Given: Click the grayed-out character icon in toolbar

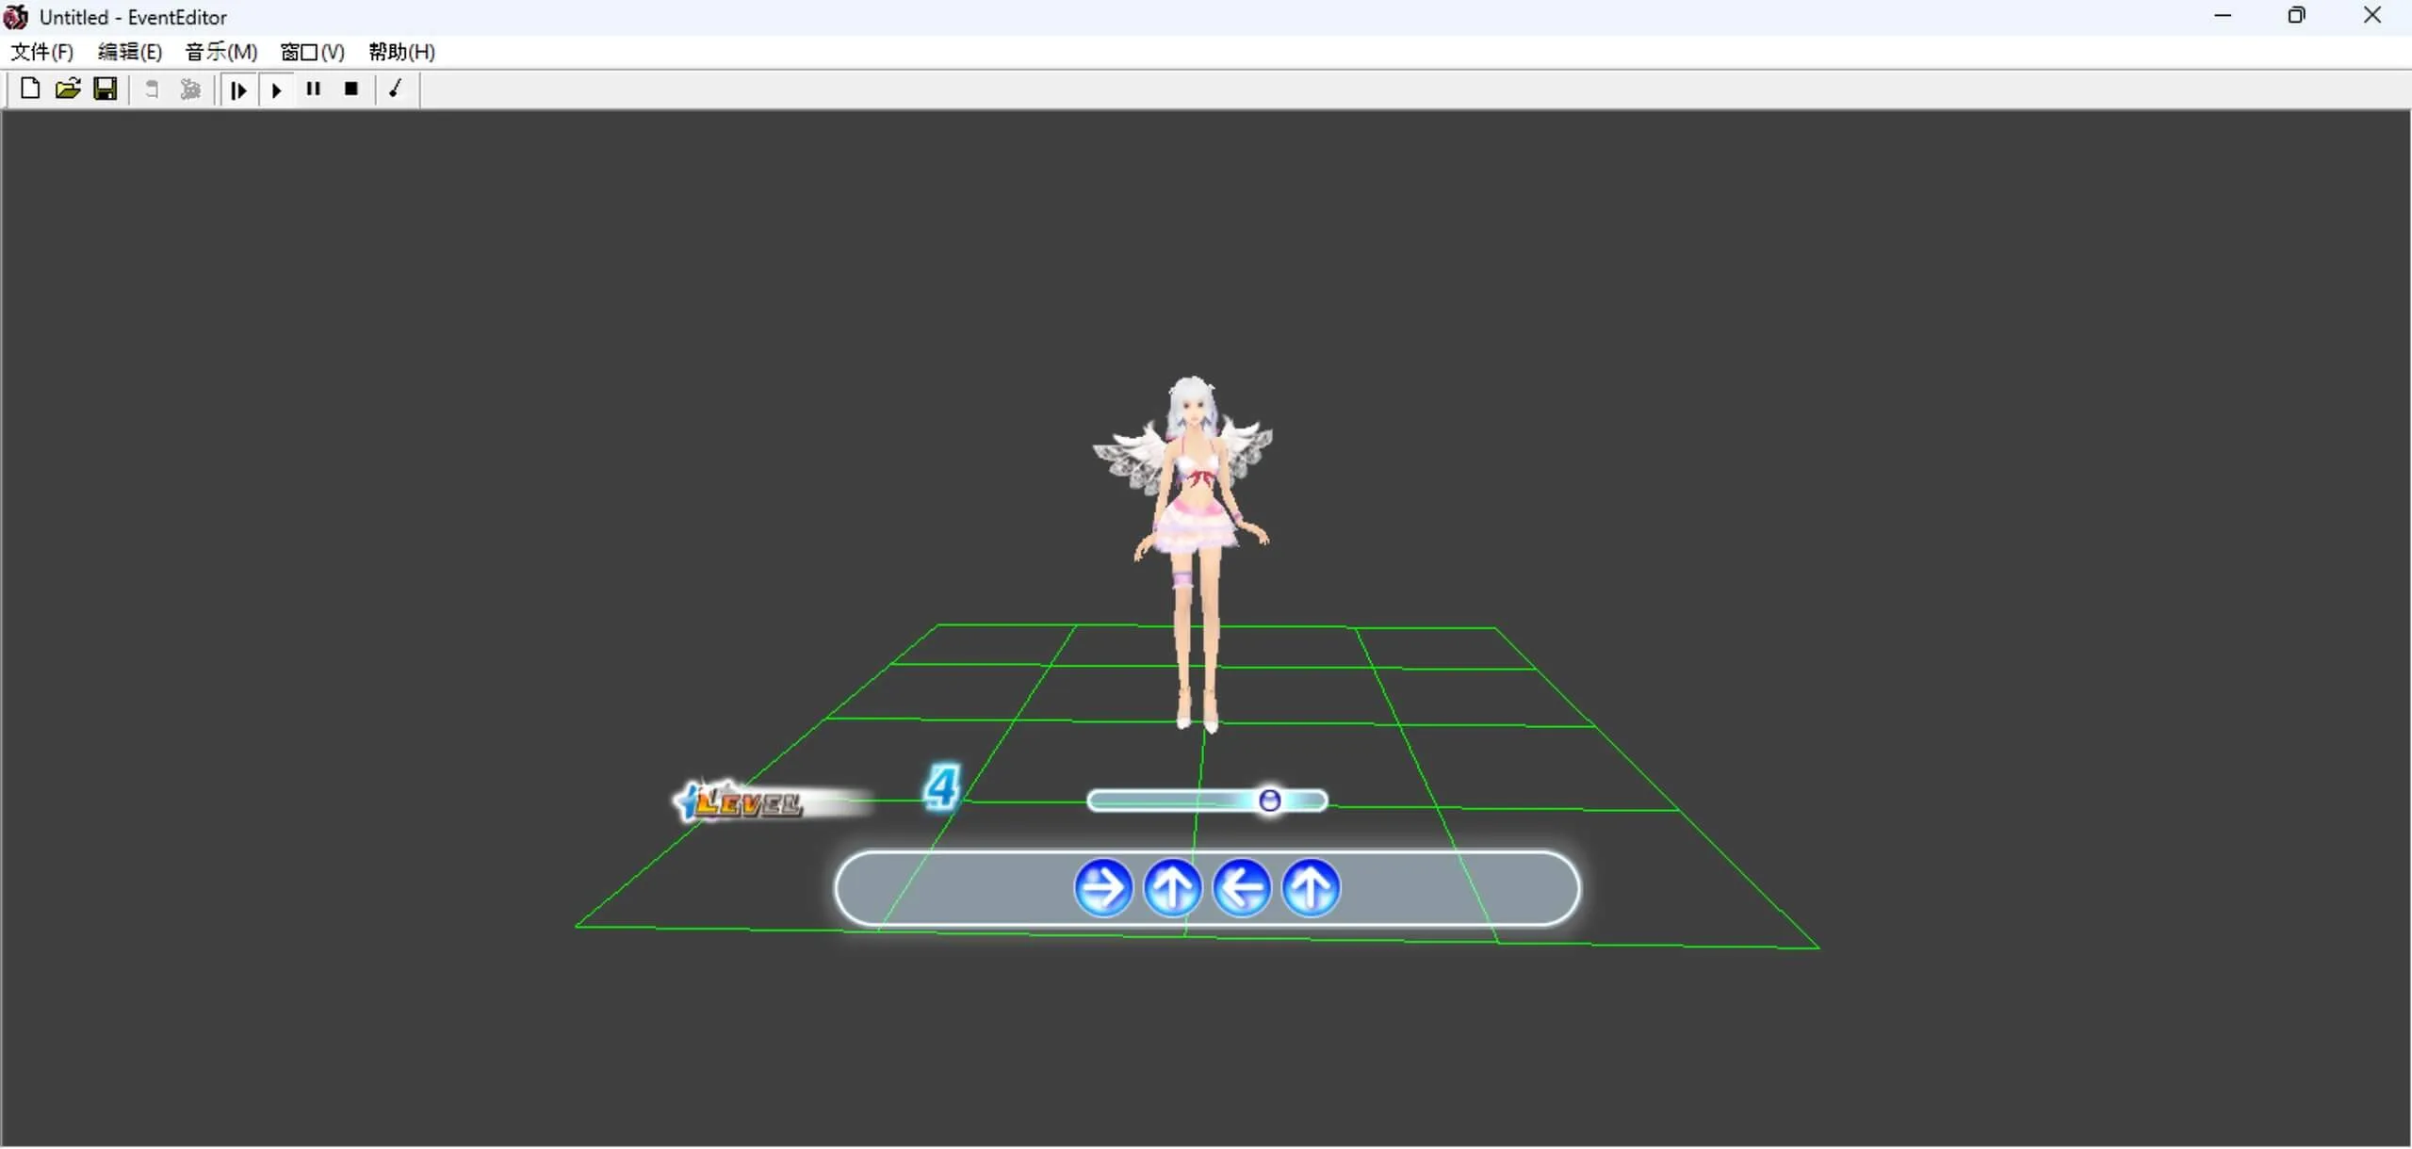Looking at the screenshot, I should coord(190,89).
